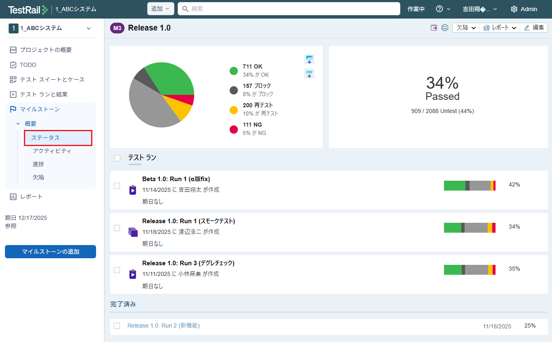Click the TestRail logo
Screen dimensions: 552x342
[28, 9]
